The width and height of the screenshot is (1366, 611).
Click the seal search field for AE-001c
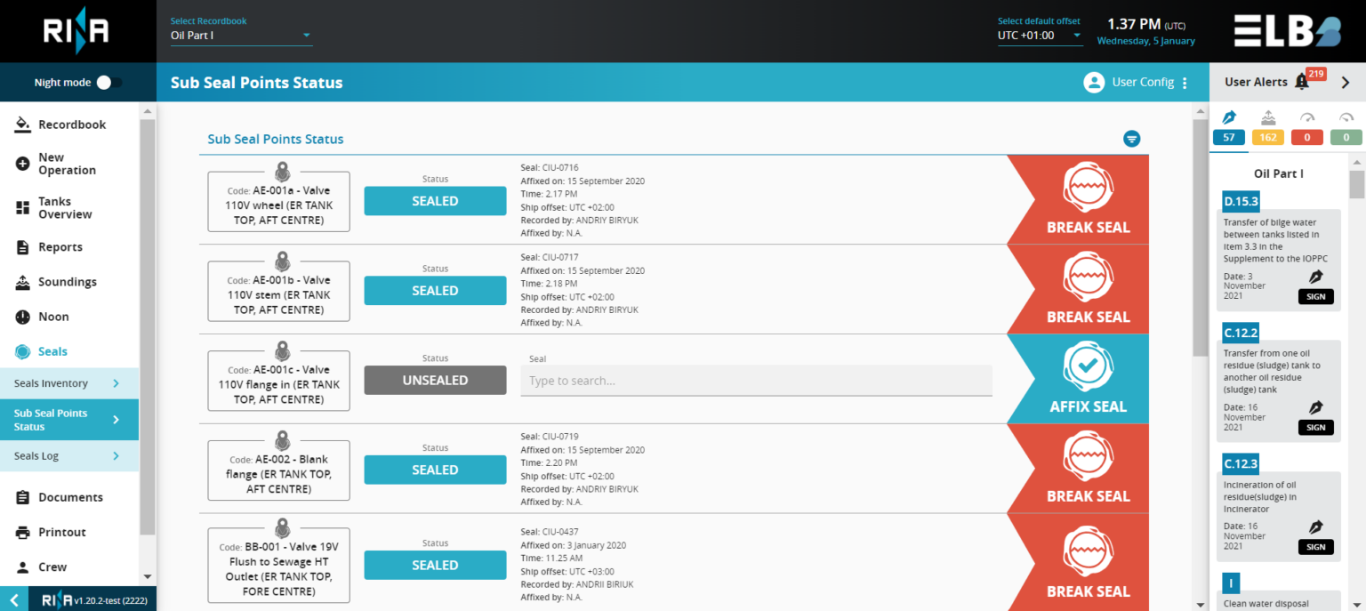756,380
